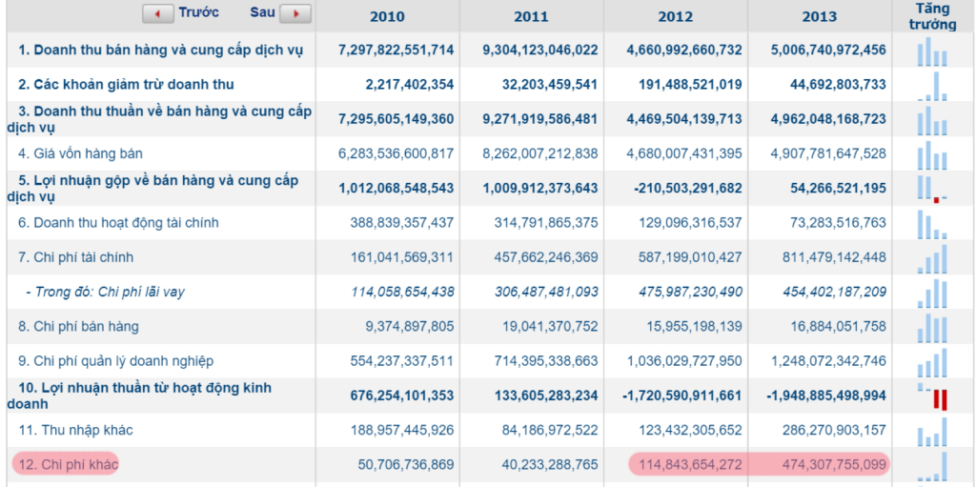Screen dimensions: 976x487
Task: Click growth chart for Chi phí bán hàng
Action: click(932, 327)
